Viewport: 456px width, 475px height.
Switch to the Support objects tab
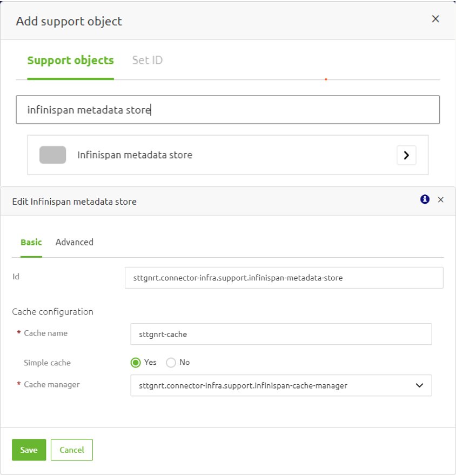(70, 61)
